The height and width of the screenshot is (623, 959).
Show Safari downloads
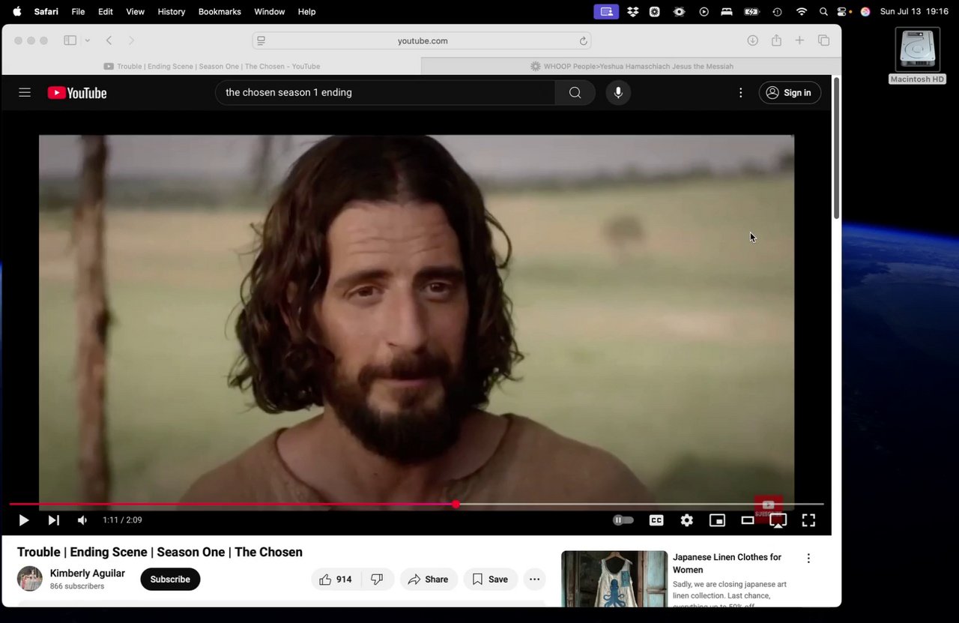pyautogui.click(x=753, y=40)
